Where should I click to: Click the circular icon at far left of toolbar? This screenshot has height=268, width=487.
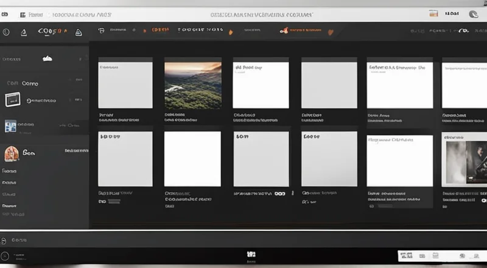click(x=6, y=32)
